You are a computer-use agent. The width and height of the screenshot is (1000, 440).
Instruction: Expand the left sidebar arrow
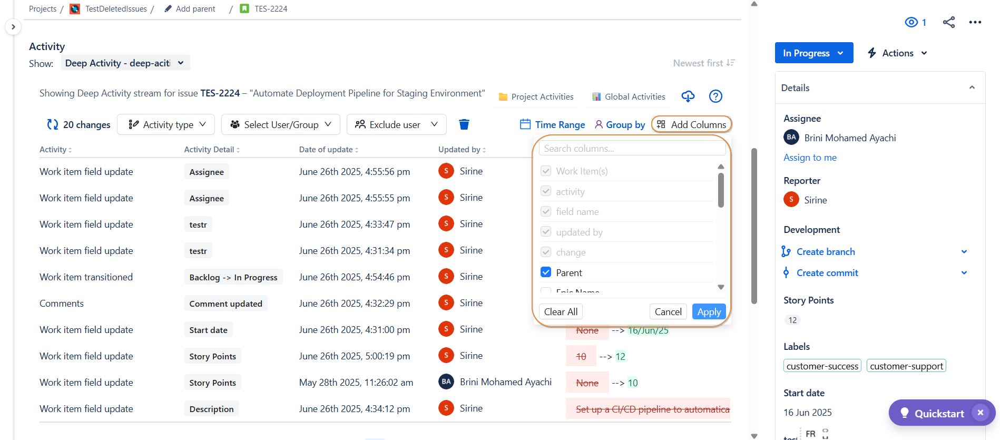[13, 27]
